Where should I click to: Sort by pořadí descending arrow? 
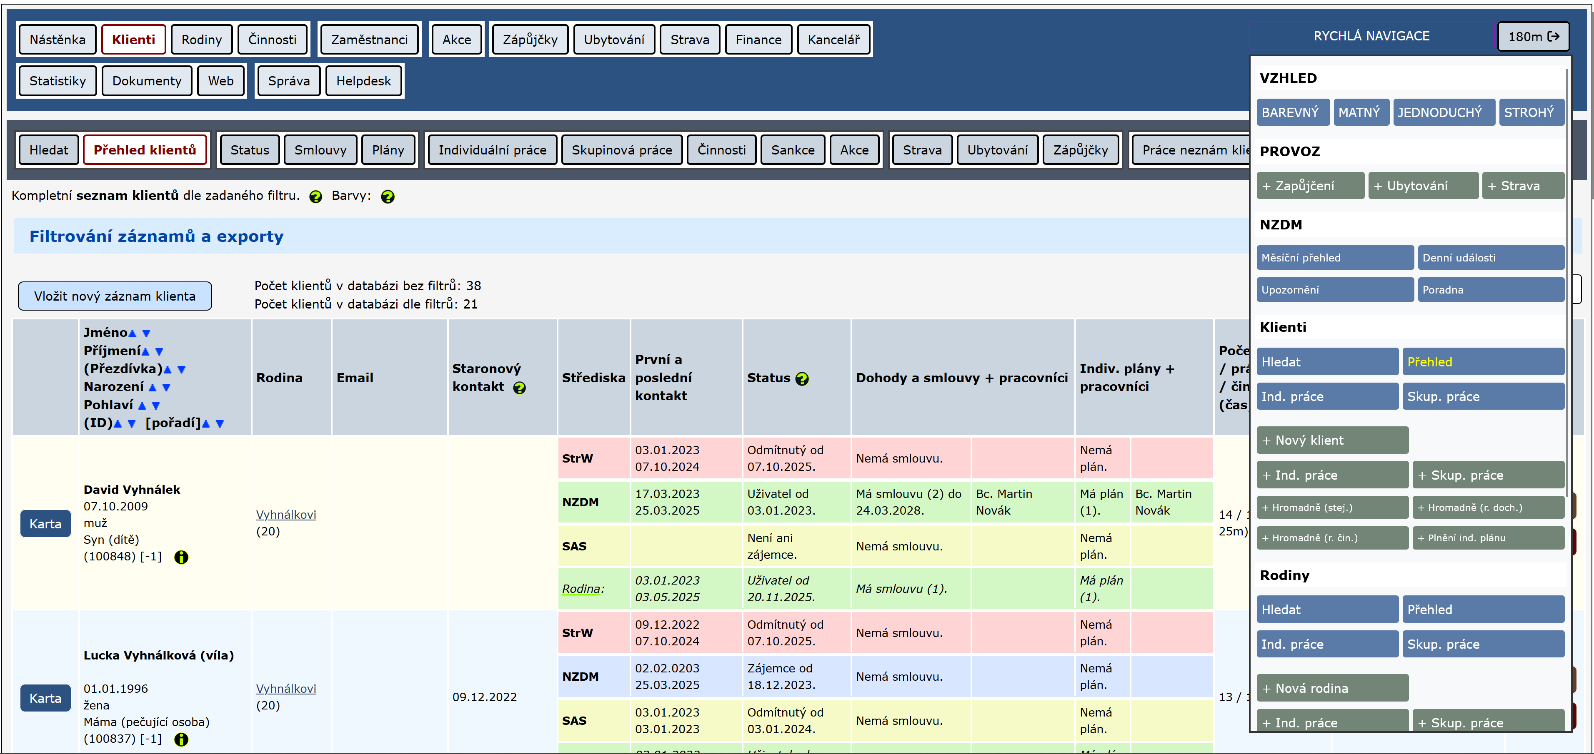[x=220, y=424]
